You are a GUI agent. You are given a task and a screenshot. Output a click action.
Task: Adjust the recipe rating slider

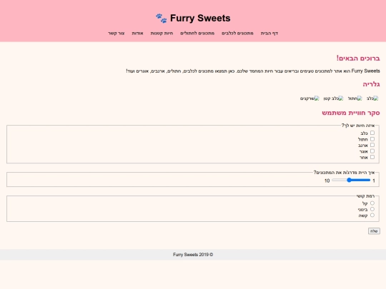coord(351,180)
